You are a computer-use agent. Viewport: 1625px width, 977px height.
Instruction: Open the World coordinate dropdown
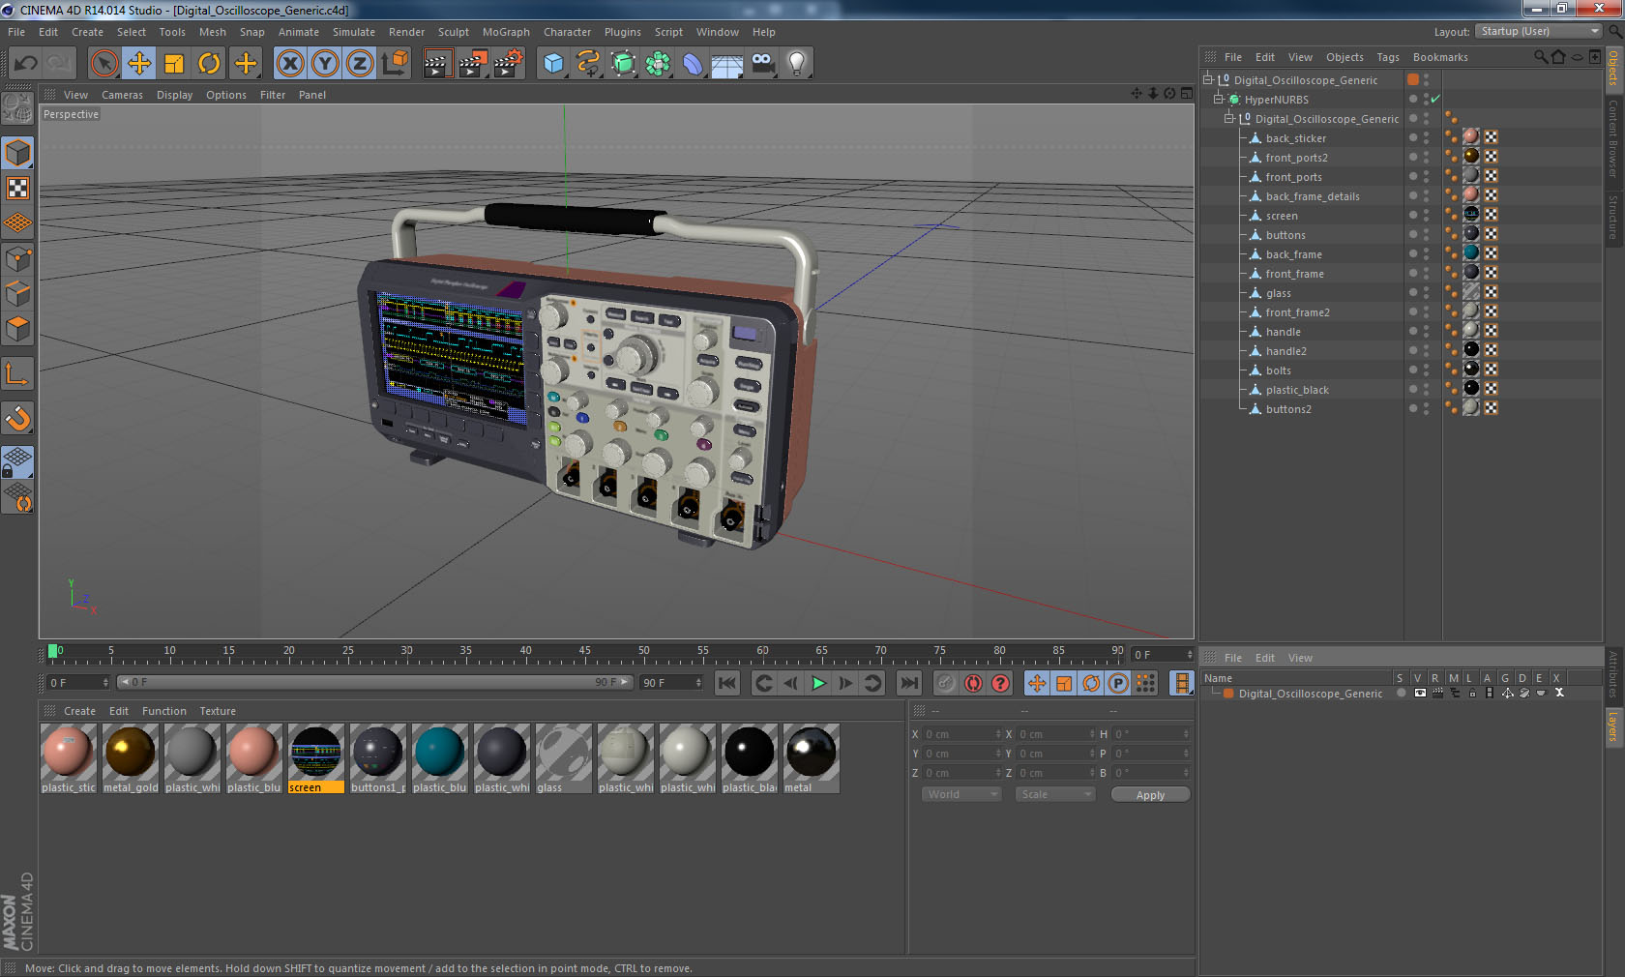point(961,794)
